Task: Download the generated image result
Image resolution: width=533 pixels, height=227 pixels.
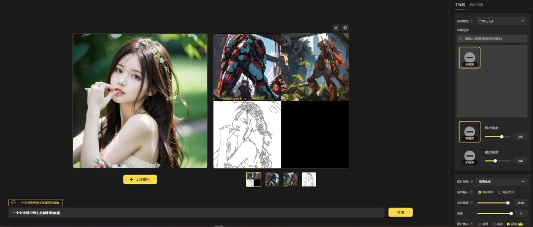Action: [x=336, y=28]
